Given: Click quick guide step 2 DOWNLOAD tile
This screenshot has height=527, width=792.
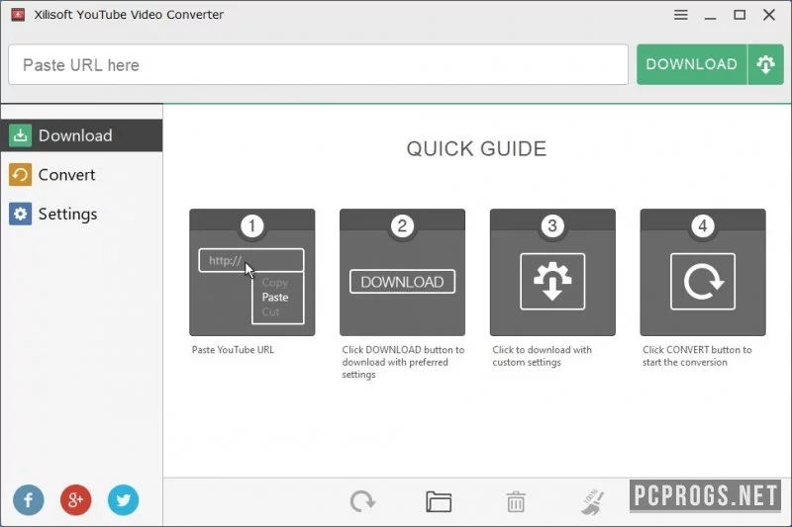Looking at the screenshot, I should [402, 272].
